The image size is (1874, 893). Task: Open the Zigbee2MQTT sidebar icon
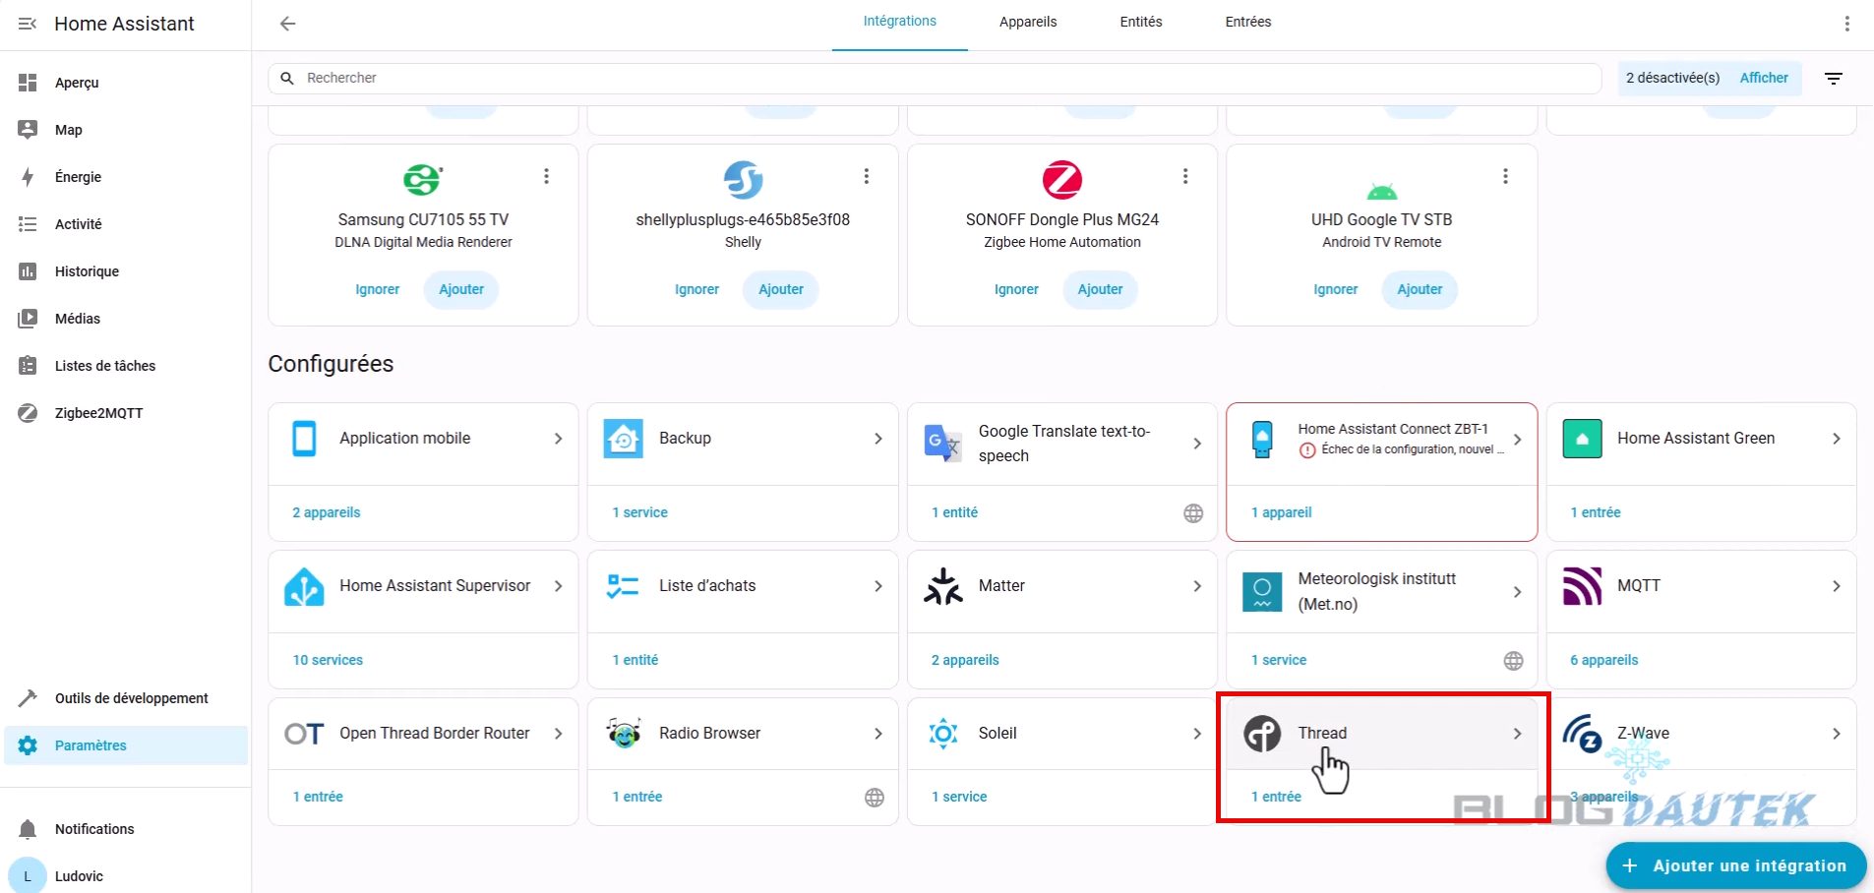point(28,413)
